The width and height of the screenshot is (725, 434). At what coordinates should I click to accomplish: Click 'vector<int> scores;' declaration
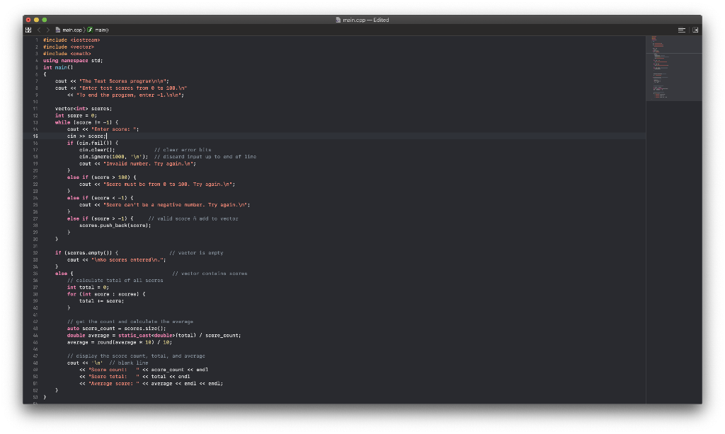pos(84,109)
